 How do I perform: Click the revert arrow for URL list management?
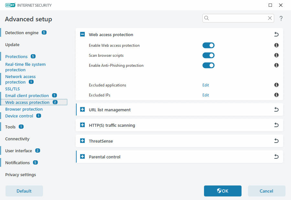[276, 110]
